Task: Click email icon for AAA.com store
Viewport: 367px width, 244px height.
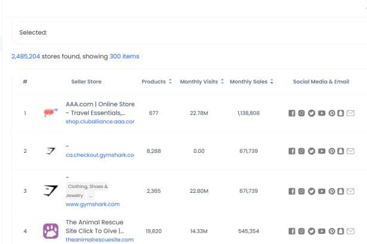Action: coord(350,113)
